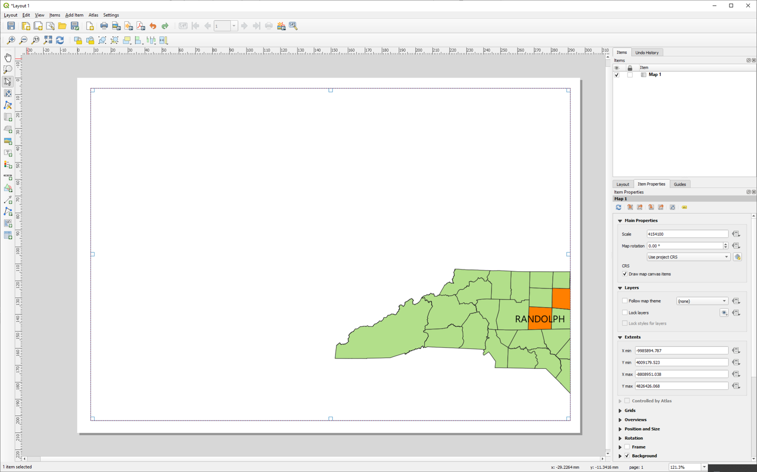The image size is (757, 472).
Task: Click the data-defined override for Scale
Action: 736,233
